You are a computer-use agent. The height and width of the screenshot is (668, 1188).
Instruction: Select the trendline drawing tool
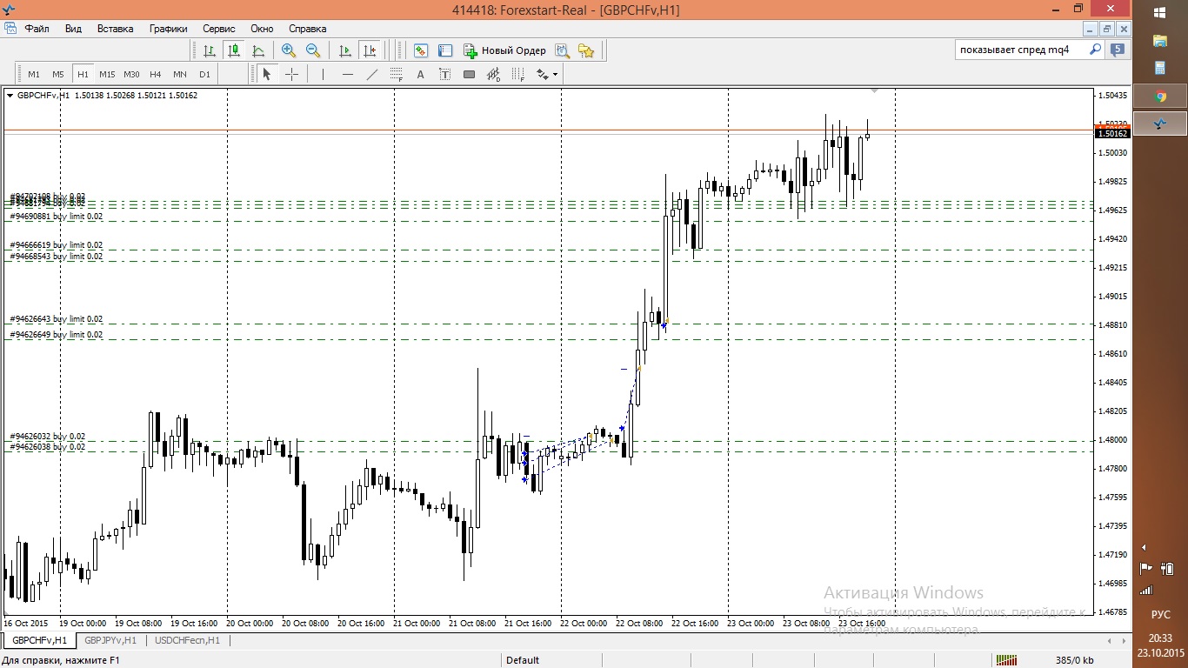coord(372,75)
